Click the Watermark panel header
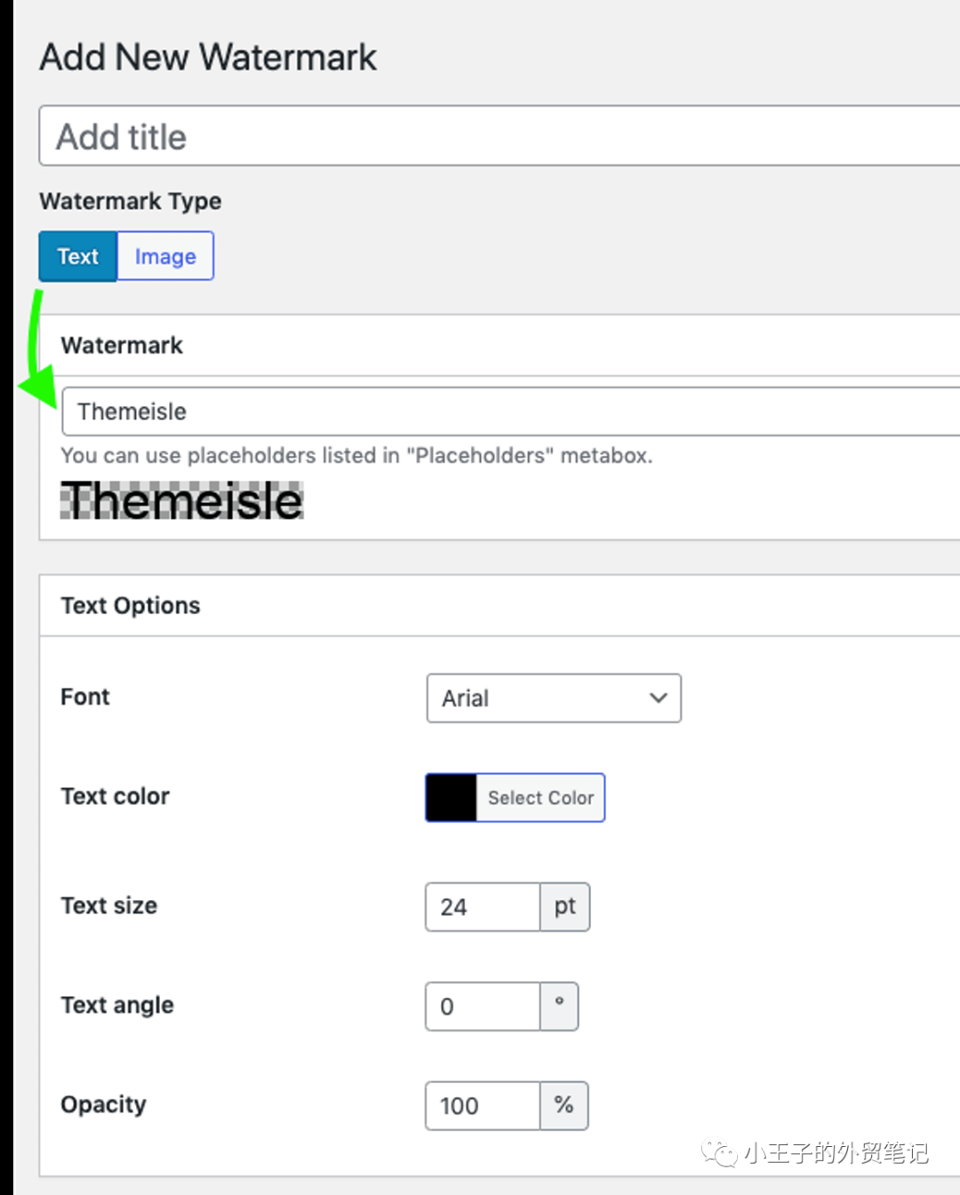 pos(500,345)
